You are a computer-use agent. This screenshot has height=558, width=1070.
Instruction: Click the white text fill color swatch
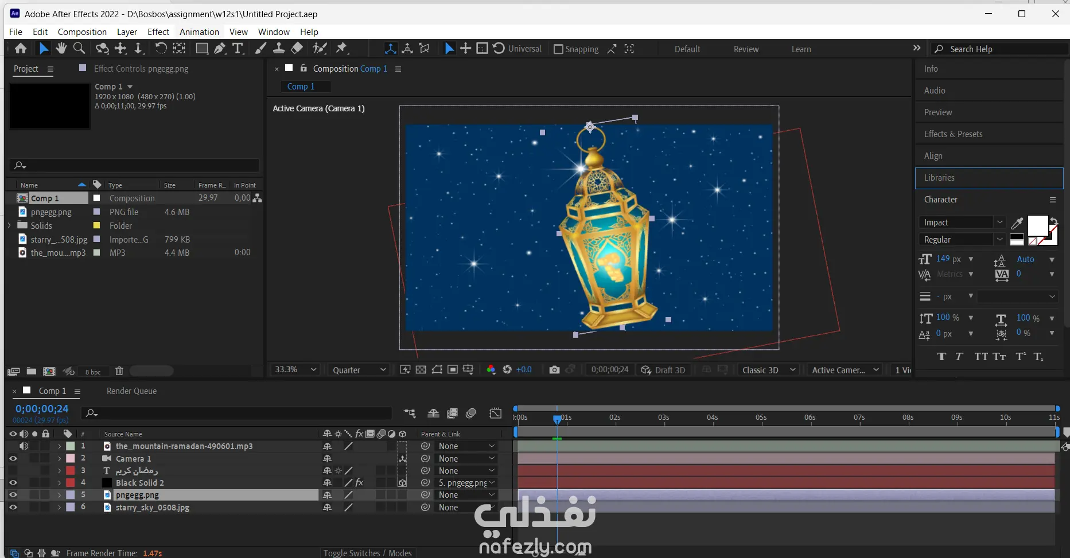point(1037,225)
